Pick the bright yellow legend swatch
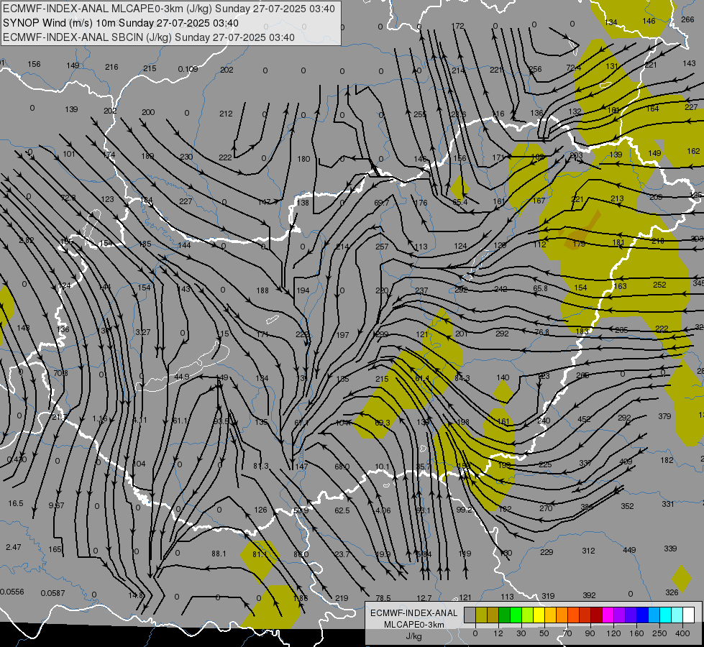This screenshot has width=704, height=647. point(539,615)
